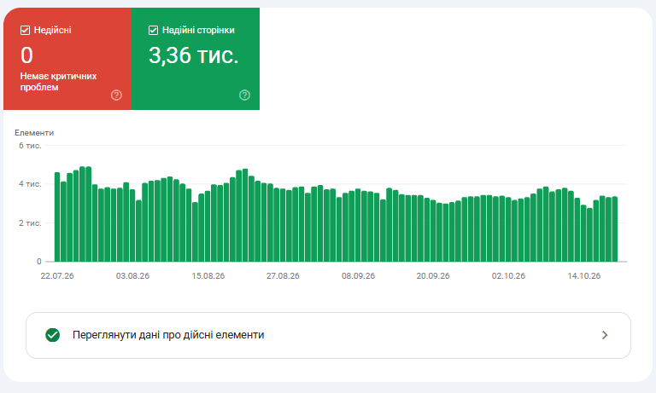
Task: Click the chart bar above 03.08.26
Action: point(132,226)
